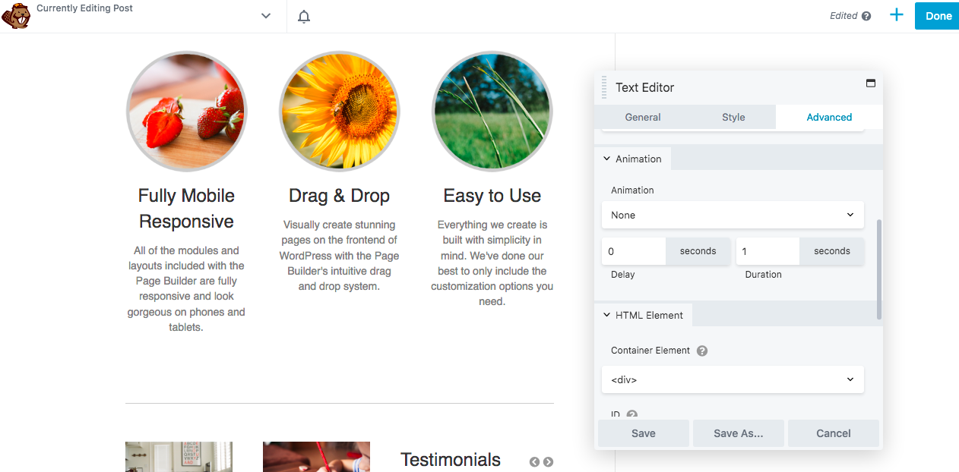The width and height of the screenshot is (959, 472).
Task: Open the Container Element div dropdown
Action: click(x=733, y=379)
